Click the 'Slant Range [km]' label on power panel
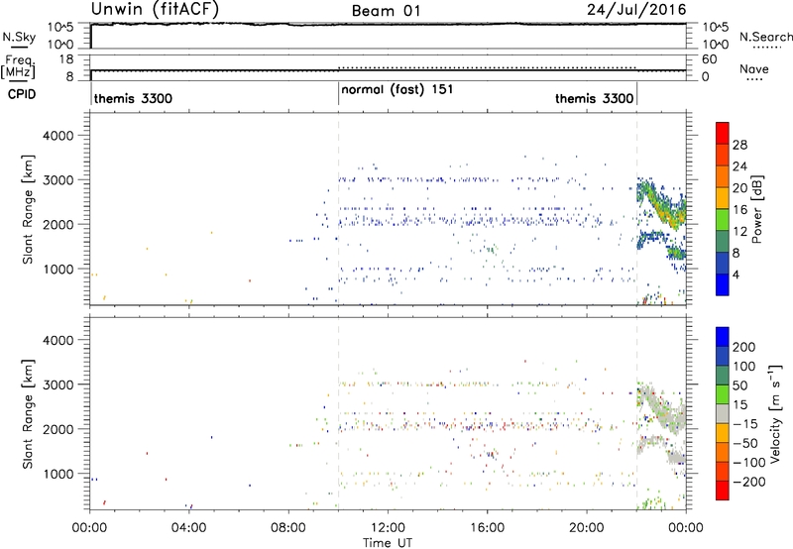 [x=28, y=209]
